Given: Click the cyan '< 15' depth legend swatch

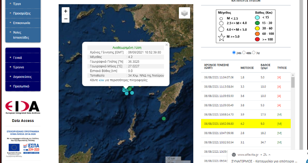Looking at the screenshot, I should [257, 18].
